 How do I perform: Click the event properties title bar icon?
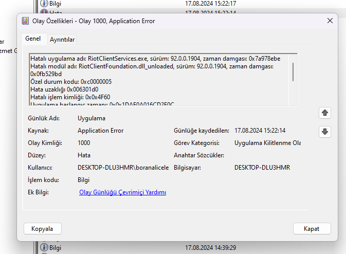click(x=25, y=21)
